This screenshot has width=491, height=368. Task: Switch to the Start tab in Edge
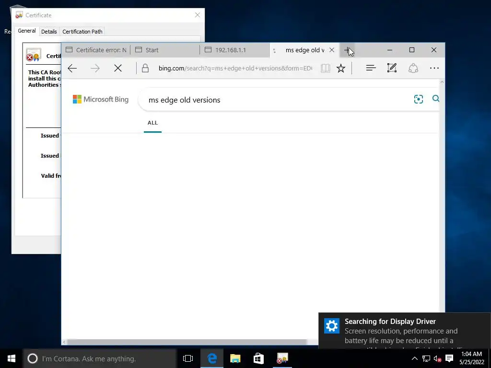165,50
